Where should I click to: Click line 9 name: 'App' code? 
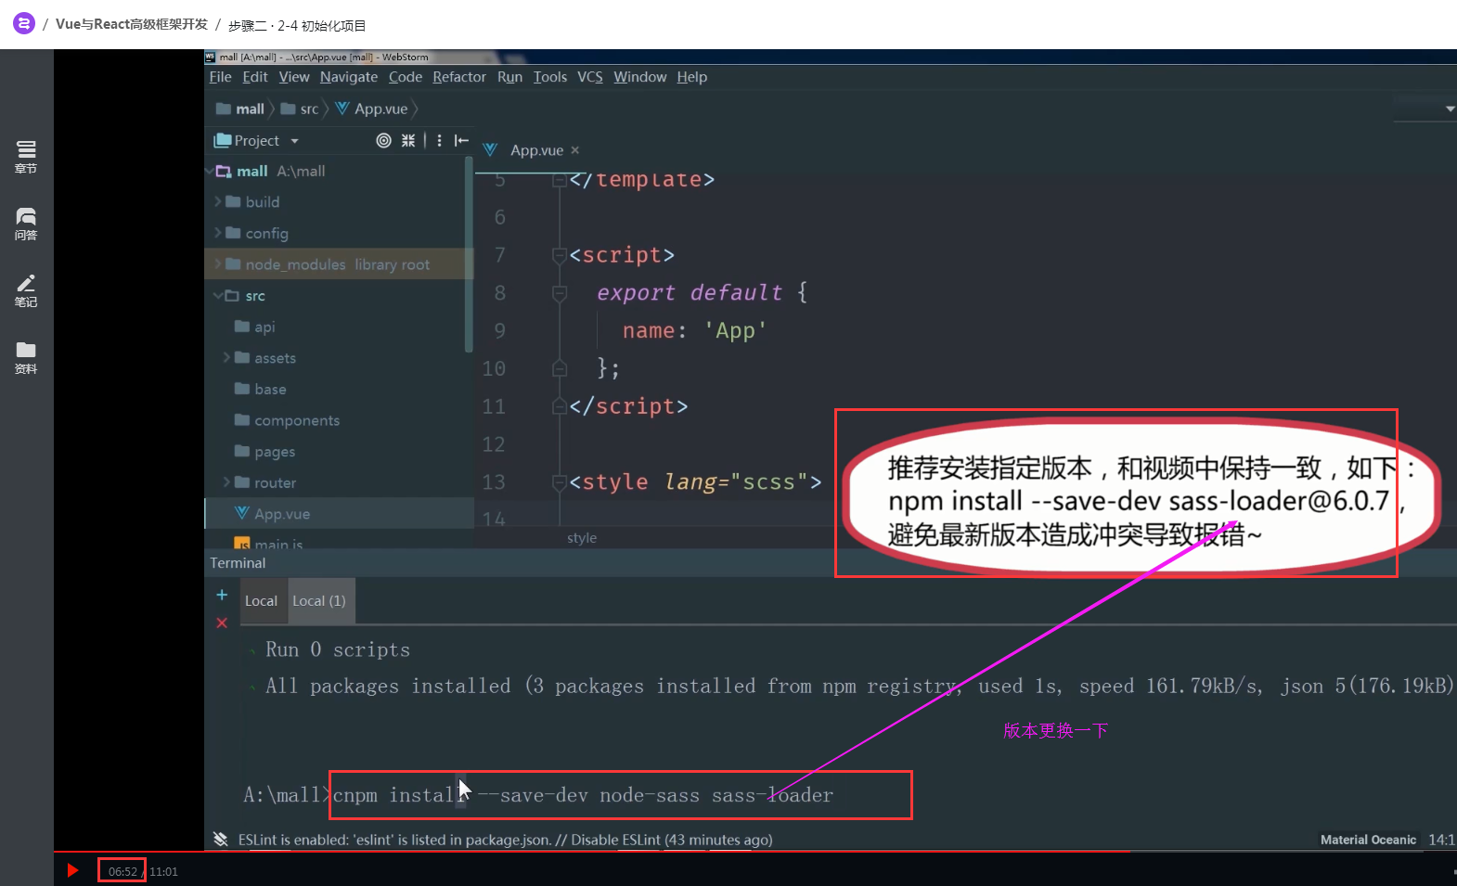pos(694,330)
